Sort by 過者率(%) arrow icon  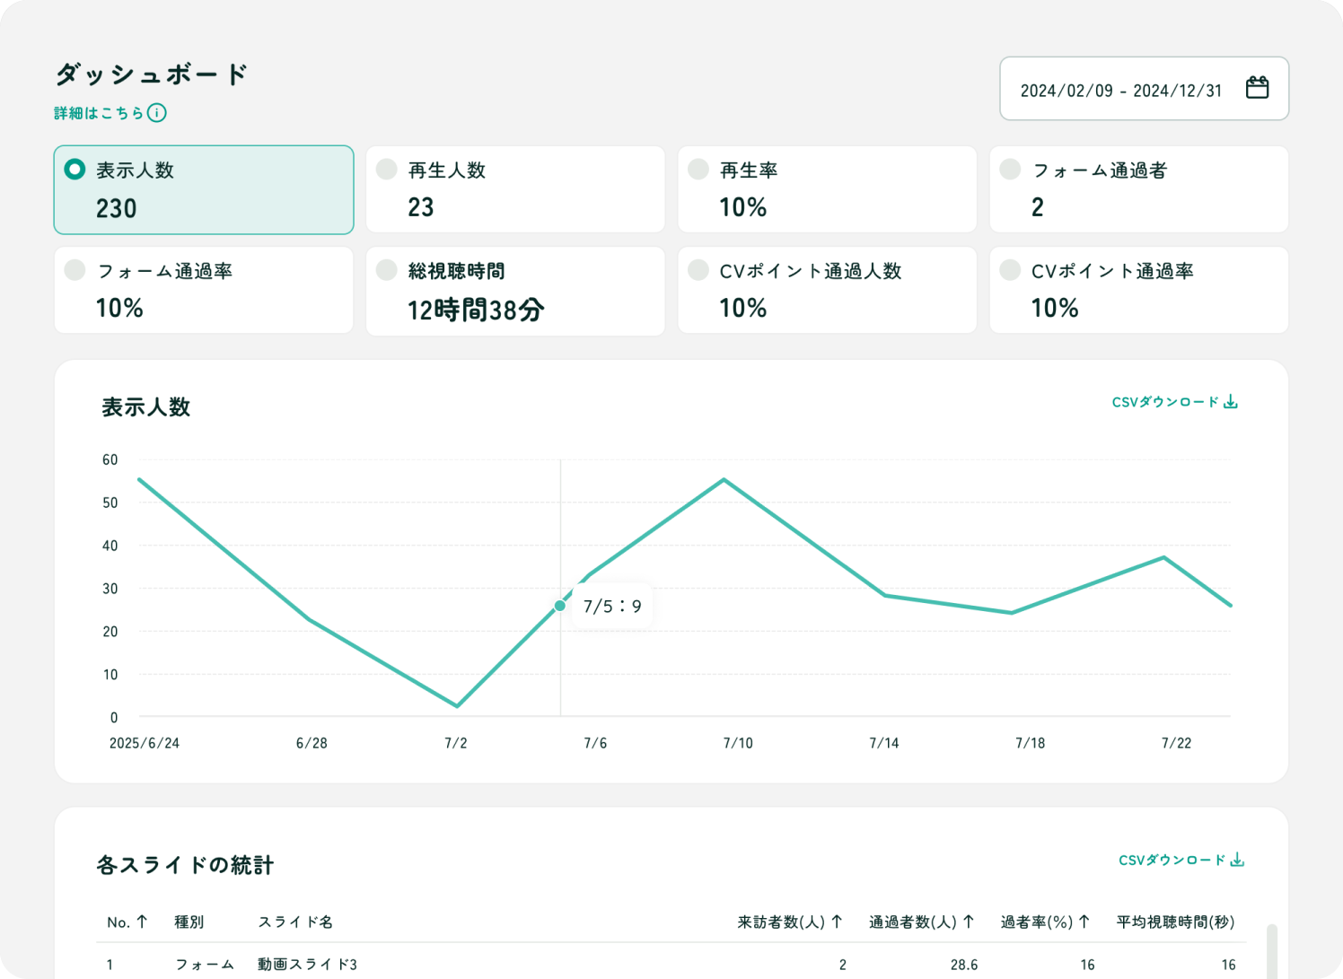1084,922
